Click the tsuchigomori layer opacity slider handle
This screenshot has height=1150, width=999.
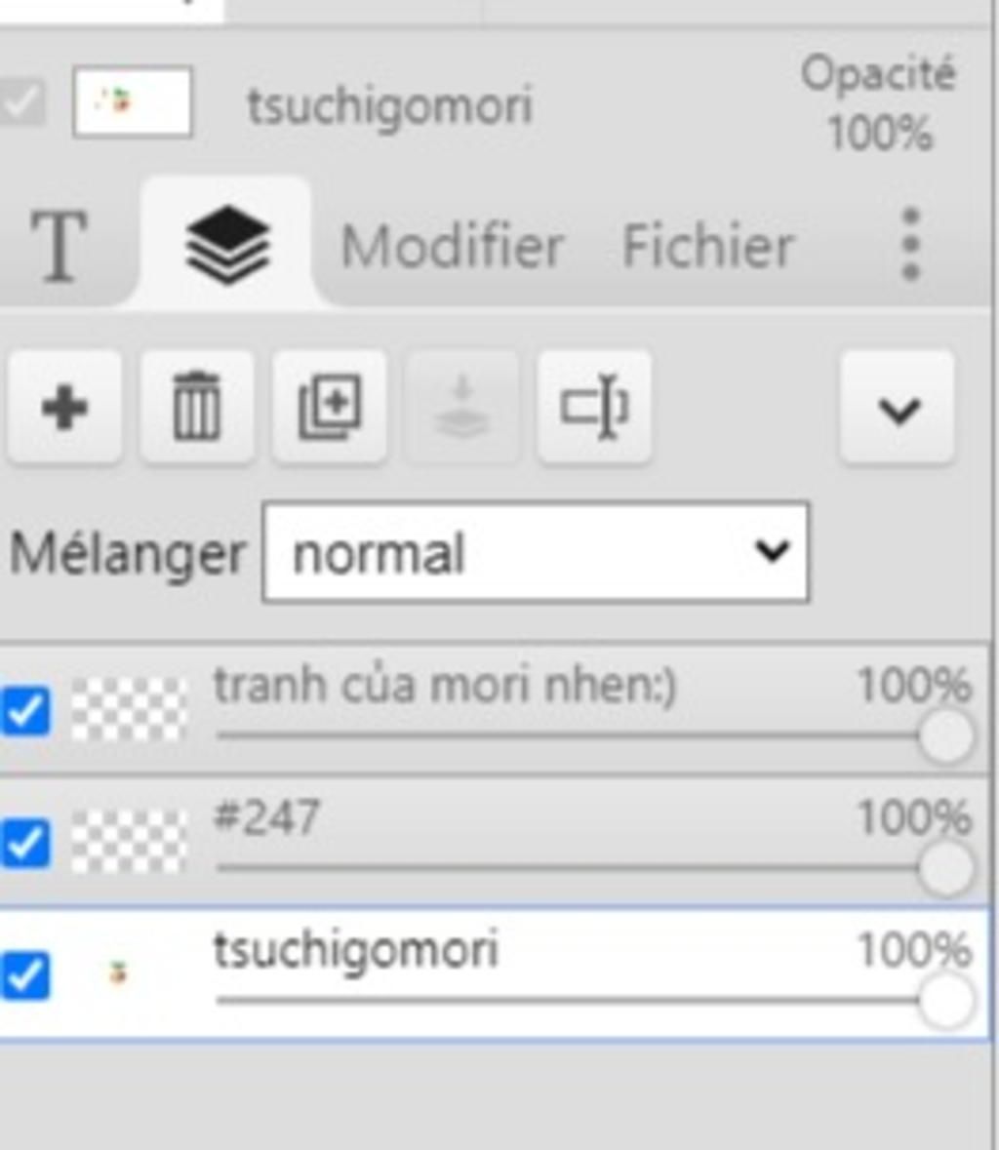[x=945, y=1001]
